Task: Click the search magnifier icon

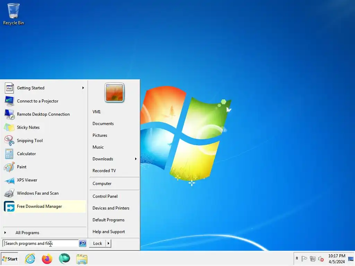Action: tap(83, 243)
